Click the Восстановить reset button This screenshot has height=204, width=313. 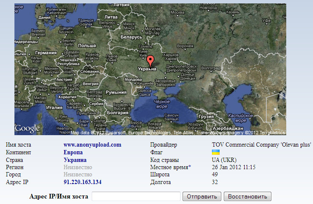248,196
